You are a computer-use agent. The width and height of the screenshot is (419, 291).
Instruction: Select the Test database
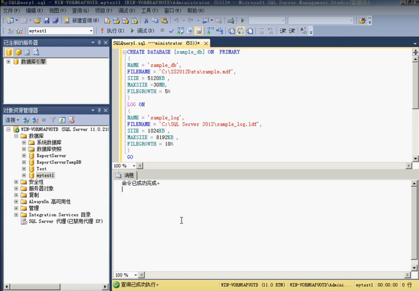pos(41,169)
